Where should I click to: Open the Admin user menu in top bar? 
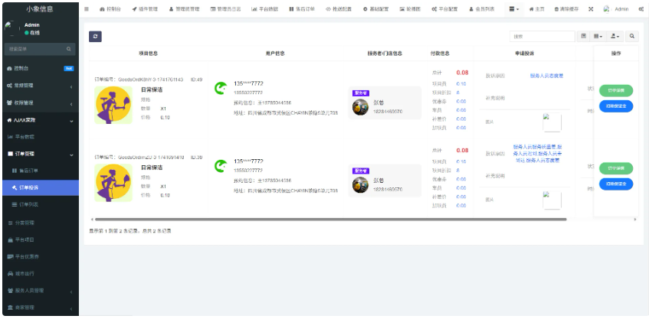pyautogui.click(x=616, y=9)
